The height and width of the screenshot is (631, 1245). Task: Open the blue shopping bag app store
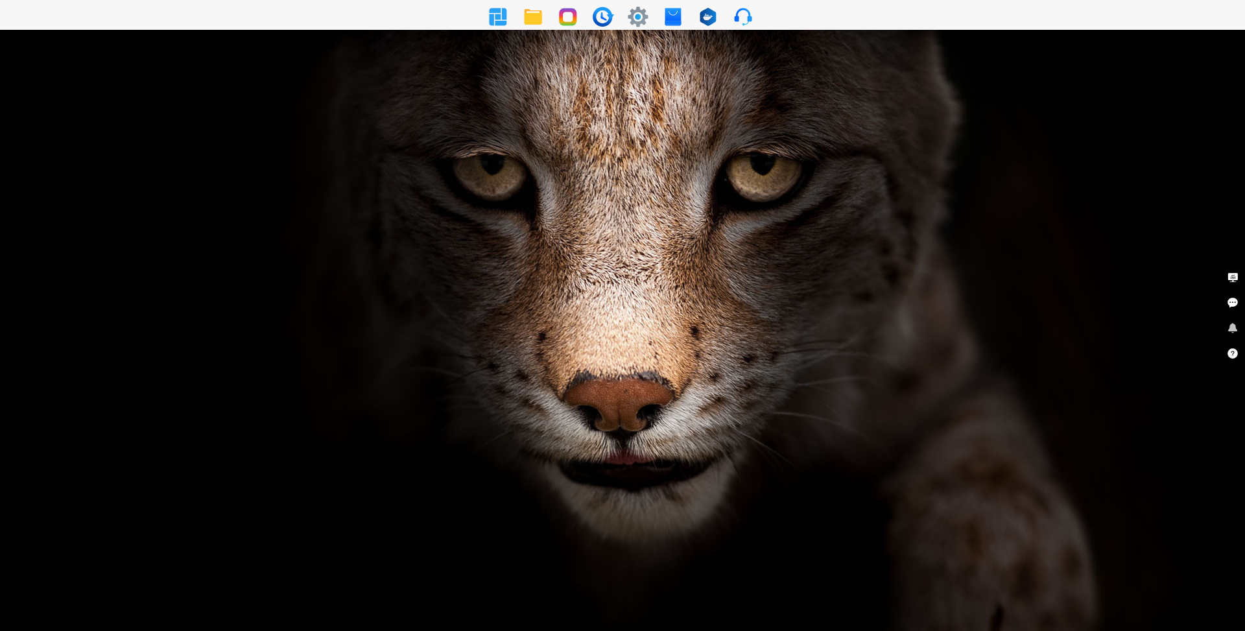[673, 17]
